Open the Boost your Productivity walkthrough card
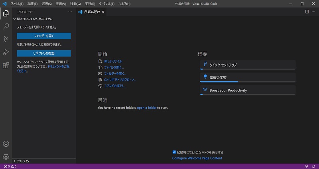 click(248, 90)
